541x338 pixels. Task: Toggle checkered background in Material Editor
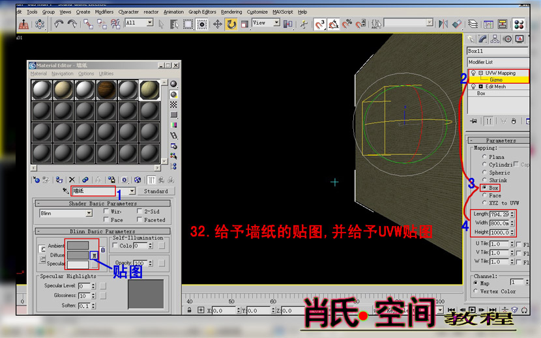click(x=173, y=104)
